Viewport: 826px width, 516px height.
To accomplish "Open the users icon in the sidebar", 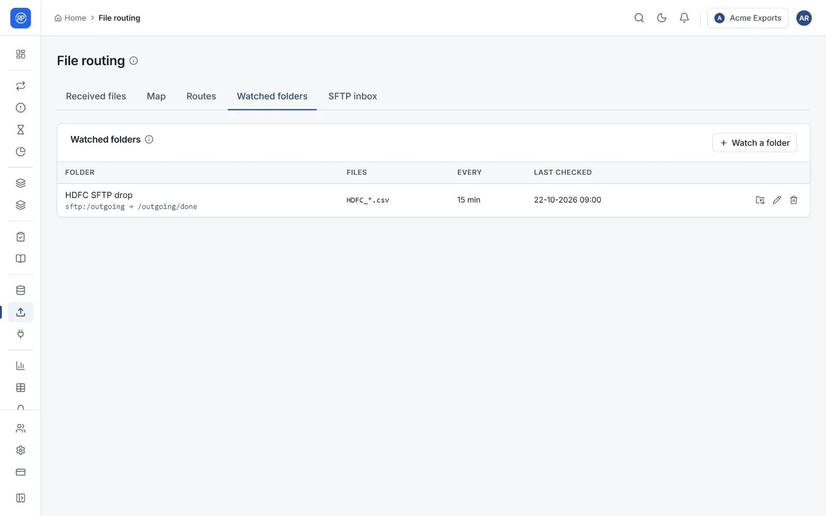I will pyautogui.click(x=21, y=428).
